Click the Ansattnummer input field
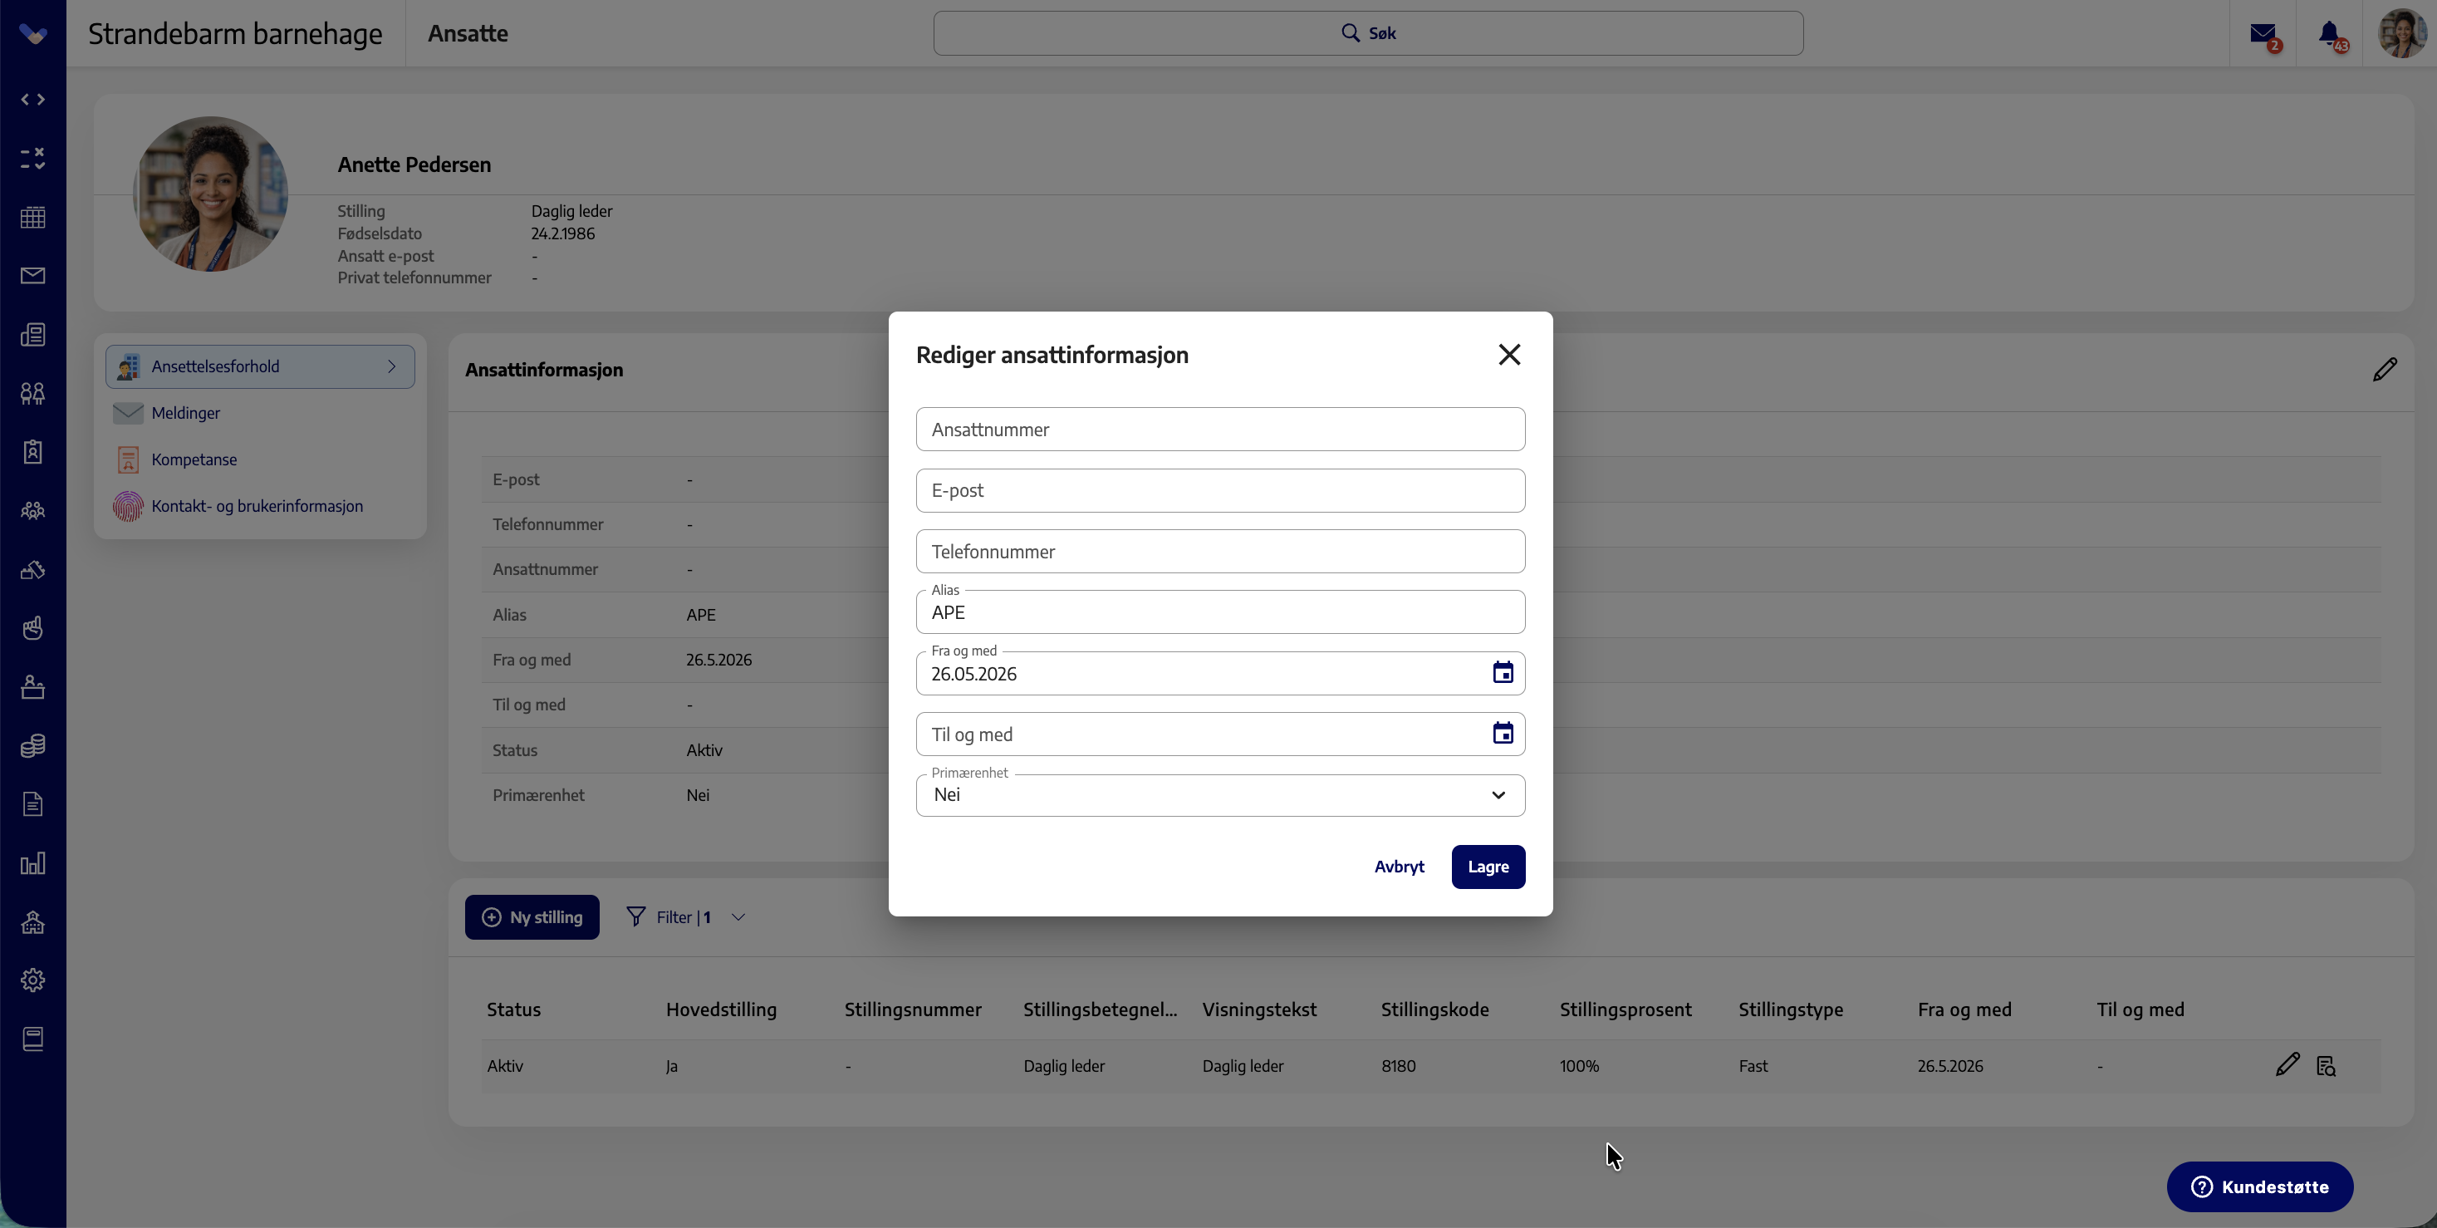Viewport: 2437px width, 1228px height. point(1220,430)
